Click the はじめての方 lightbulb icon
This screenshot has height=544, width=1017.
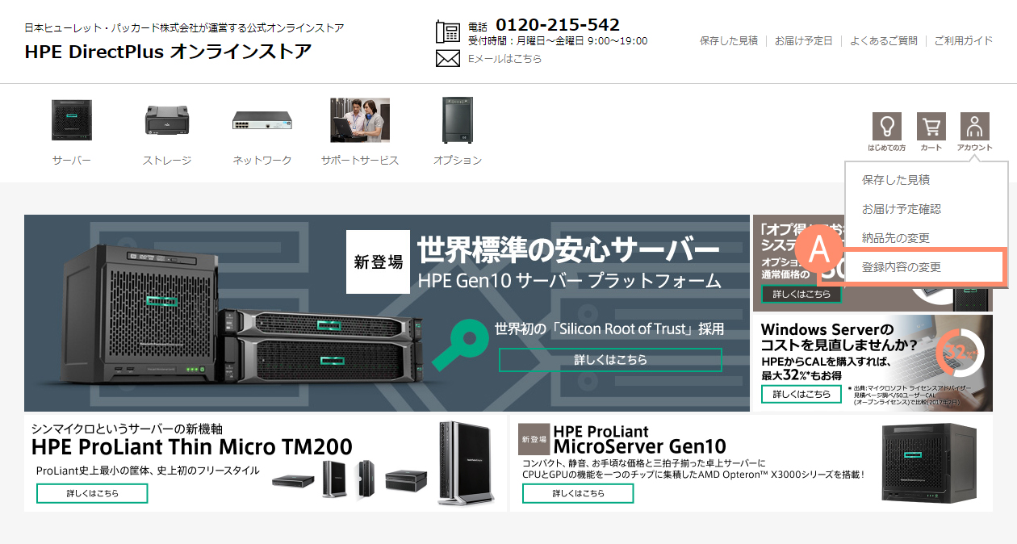(x=887, y=128)
